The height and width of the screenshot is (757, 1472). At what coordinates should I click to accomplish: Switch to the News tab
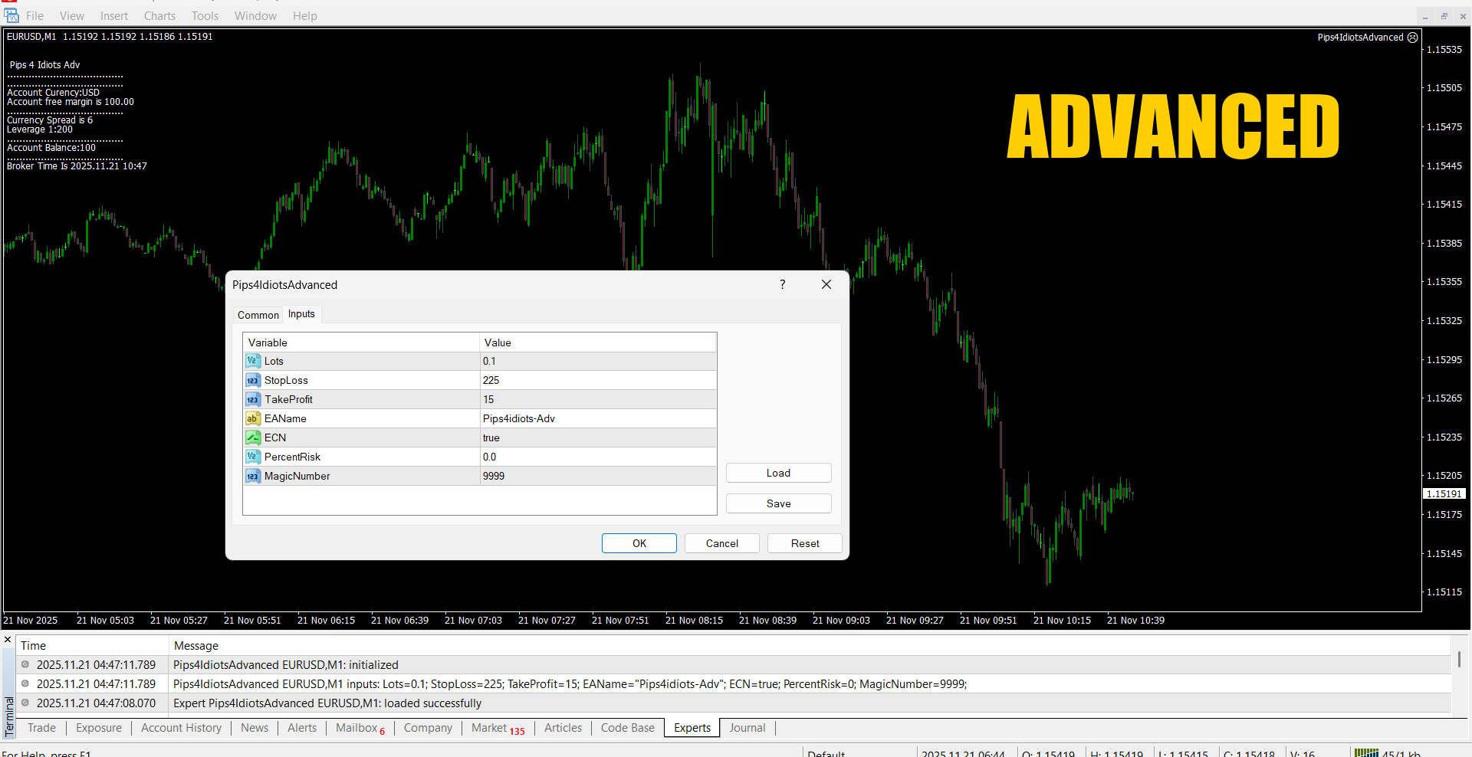click(255, 728)
